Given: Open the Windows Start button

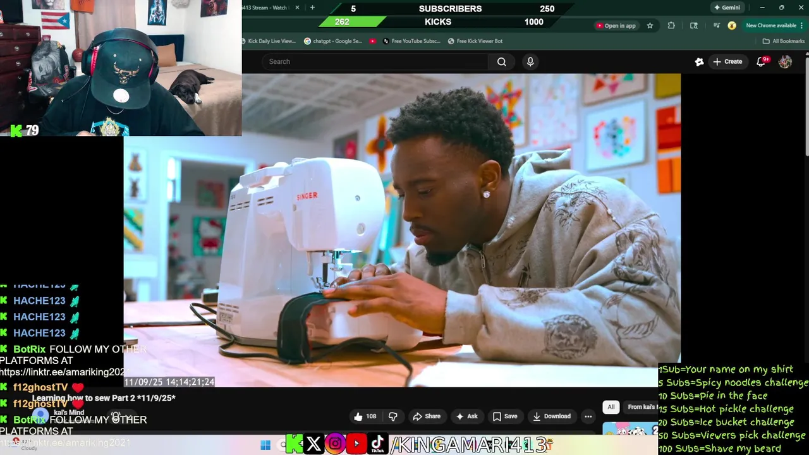Looking at the screenshot, I should tap(265, 445).
